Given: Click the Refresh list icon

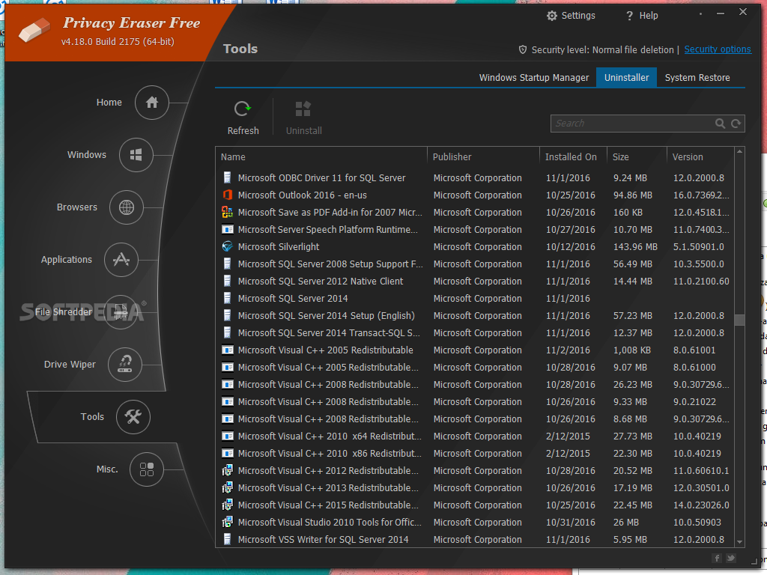Looking at the screenshot, I should tap(243, 109).
